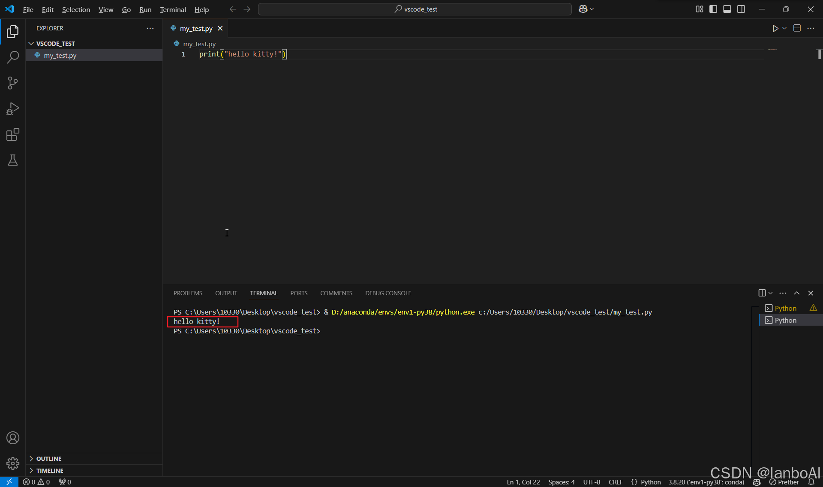Open the Search view in activity bar

(13, 57)
